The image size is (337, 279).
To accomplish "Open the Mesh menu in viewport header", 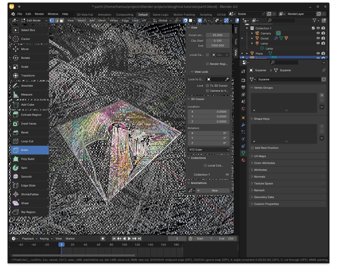I will [x=102, y=20].
